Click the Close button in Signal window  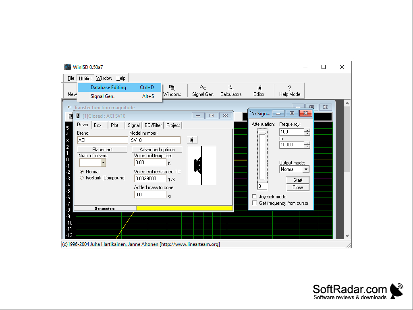point(298,187)
